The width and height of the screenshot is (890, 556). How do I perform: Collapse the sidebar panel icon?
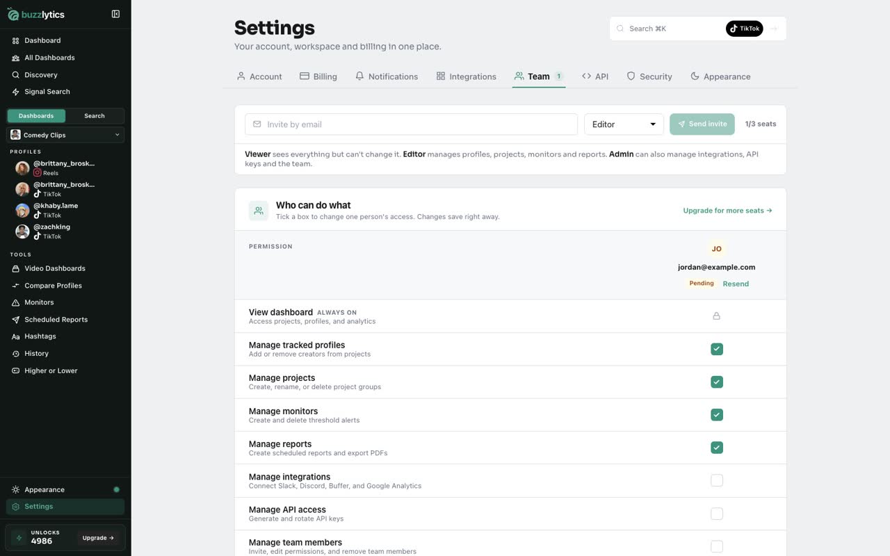tap(115, 14)
